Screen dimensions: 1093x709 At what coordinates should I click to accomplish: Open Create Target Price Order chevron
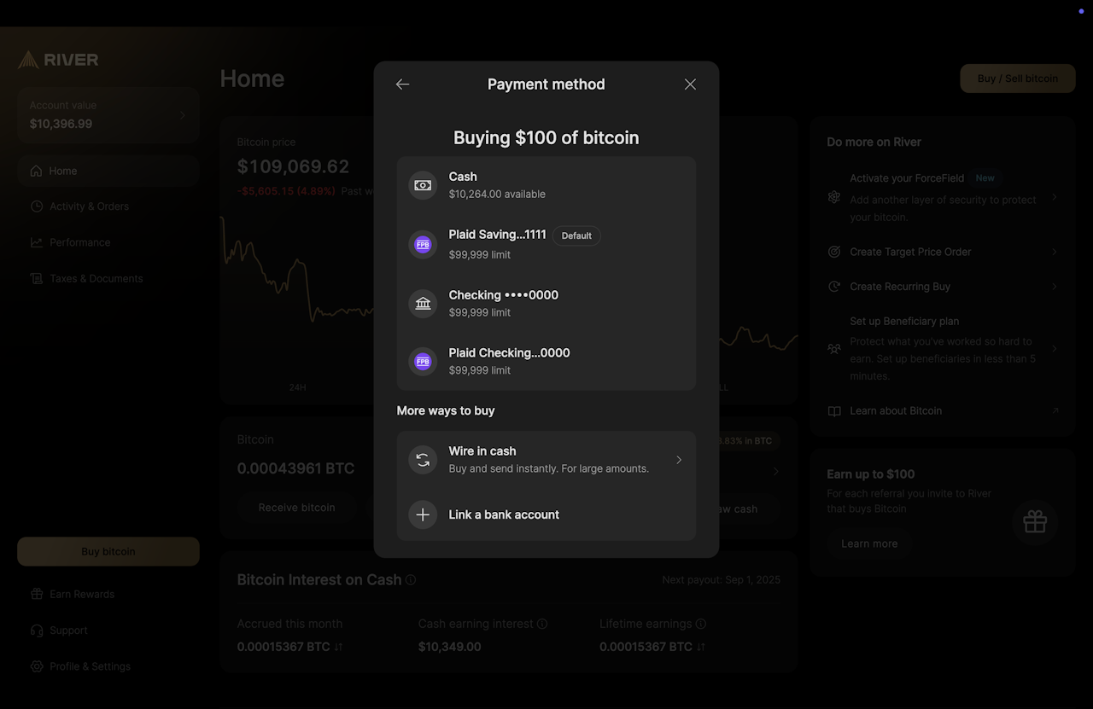[1055, 252]
